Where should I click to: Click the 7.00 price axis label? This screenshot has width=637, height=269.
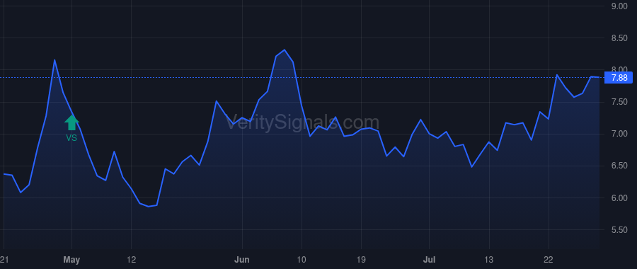[619, 134]
